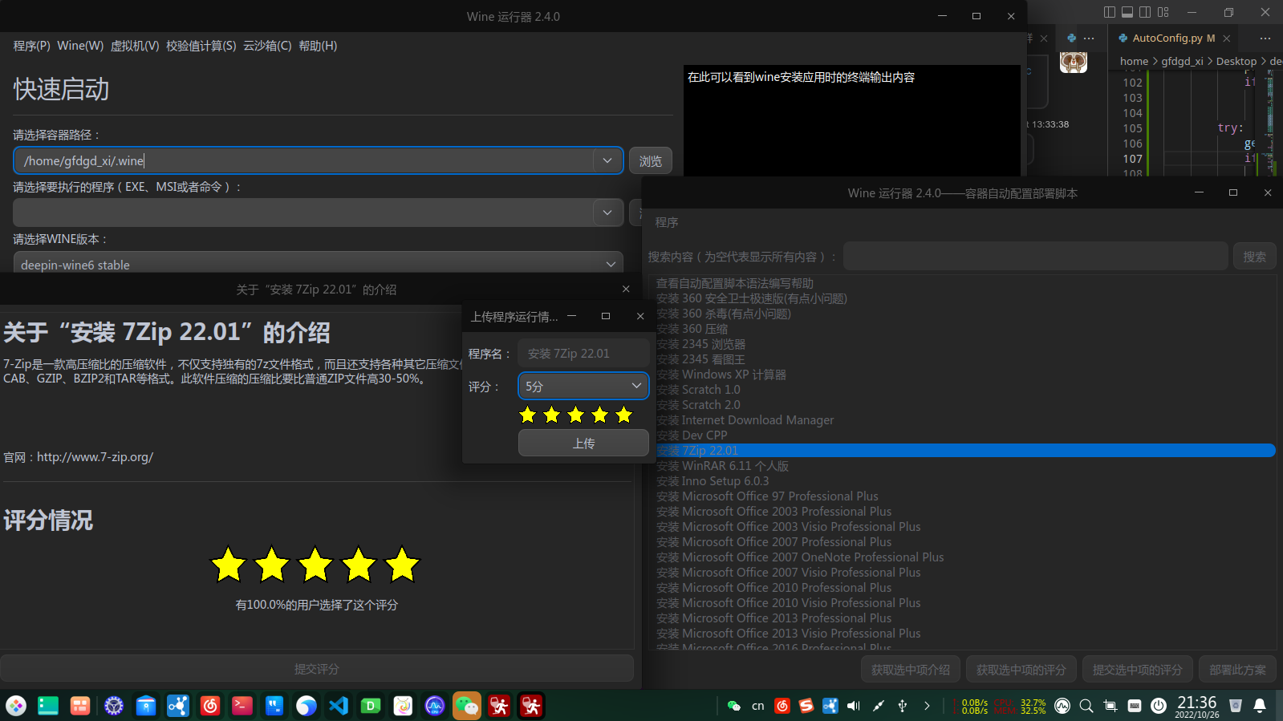1283x721 pixels.
Task: Select 安装 Inno Setup 6.0.3 in the list
Action: coord(965,481)
